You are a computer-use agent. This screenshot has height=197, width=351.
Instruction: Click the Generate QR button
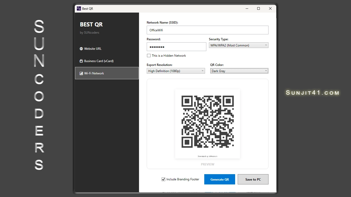click(220, 179)
